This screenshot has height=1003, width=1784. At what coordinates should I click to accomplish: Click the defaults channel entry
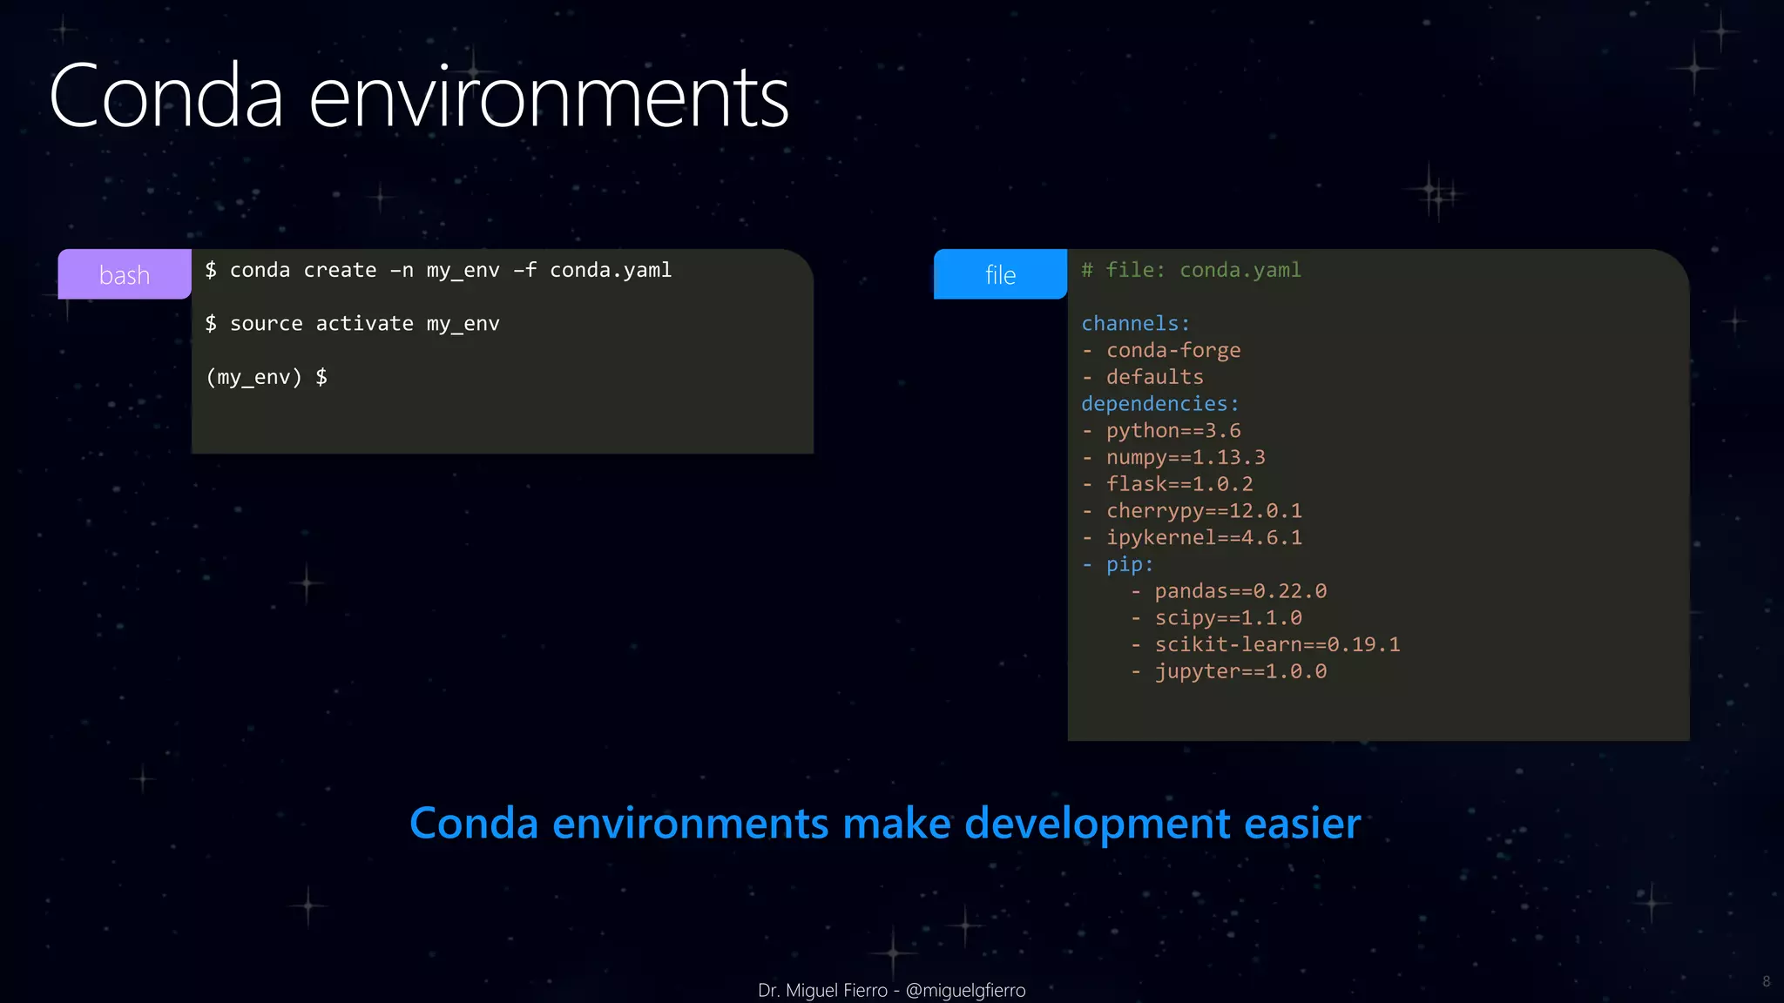coord(1143,377)
